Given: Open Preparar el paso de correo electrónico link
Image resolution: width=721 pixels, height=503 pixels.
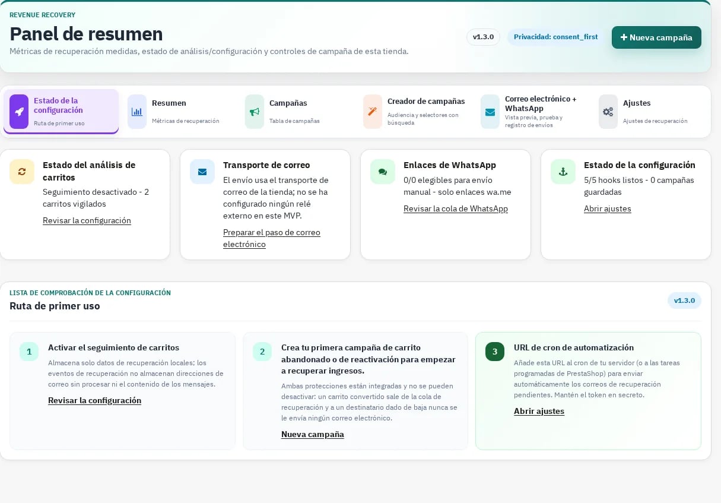Looking at the screenshot, I should point(272,238).
